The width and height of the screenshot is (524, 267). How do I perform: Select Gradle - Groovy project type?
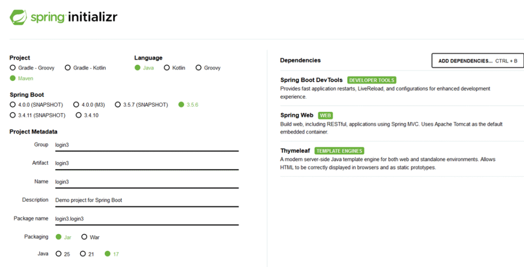(13, 68)
